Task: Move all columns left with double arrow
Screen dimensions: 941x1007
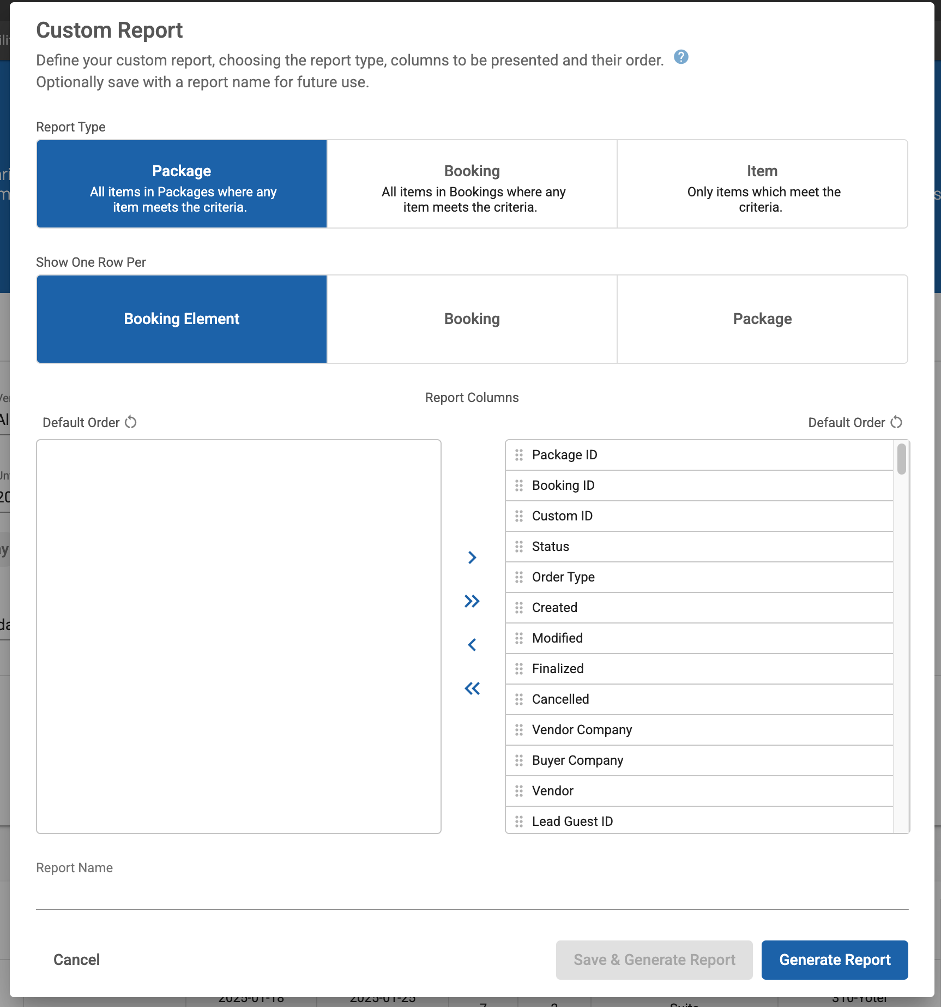Action: [472, 688]
